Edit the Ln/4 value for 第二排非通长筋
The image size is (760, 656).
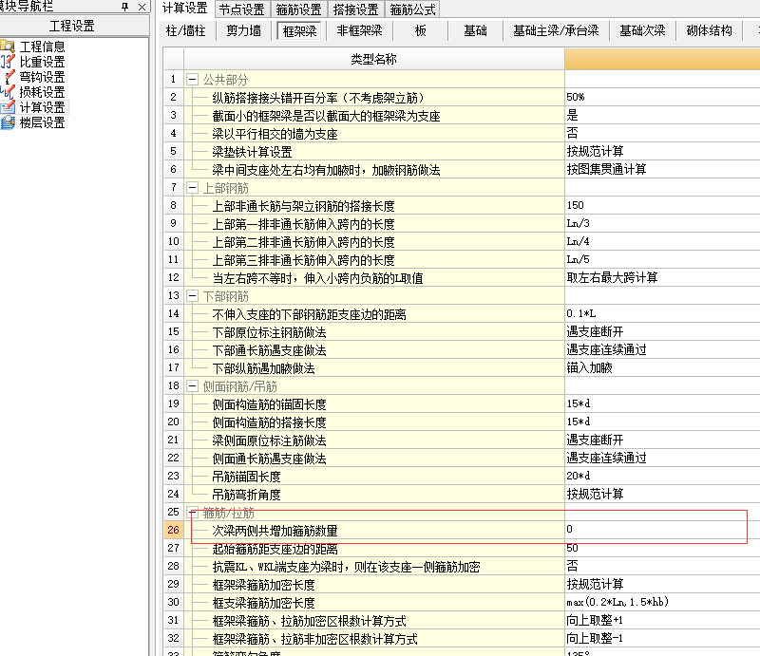tap(662, 242)
